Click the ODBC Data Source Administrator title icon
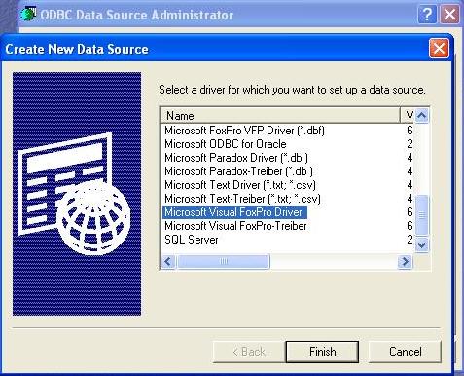This screenshot has width=464, height=376. [28, 15]
